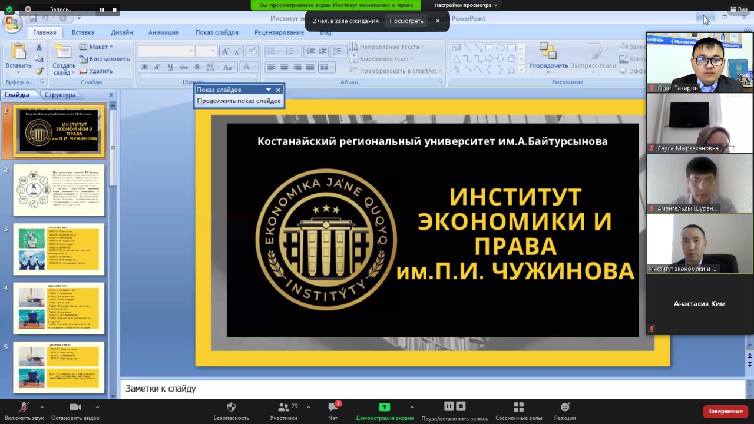Open the font name combo box

point(166,51)
